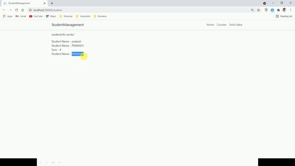Open the red shield extension icon
Image resolution: width=295 pixels, height=166 pixels.
(x=266, y=10)
